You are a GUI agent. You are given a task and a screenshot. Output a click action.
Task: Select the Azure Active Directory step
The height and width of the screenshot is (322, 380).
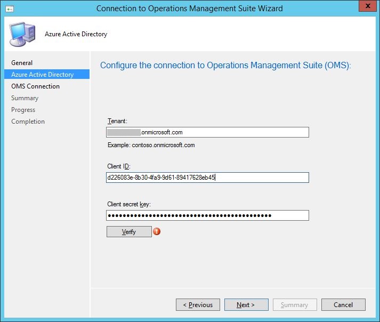coord(47,74)
